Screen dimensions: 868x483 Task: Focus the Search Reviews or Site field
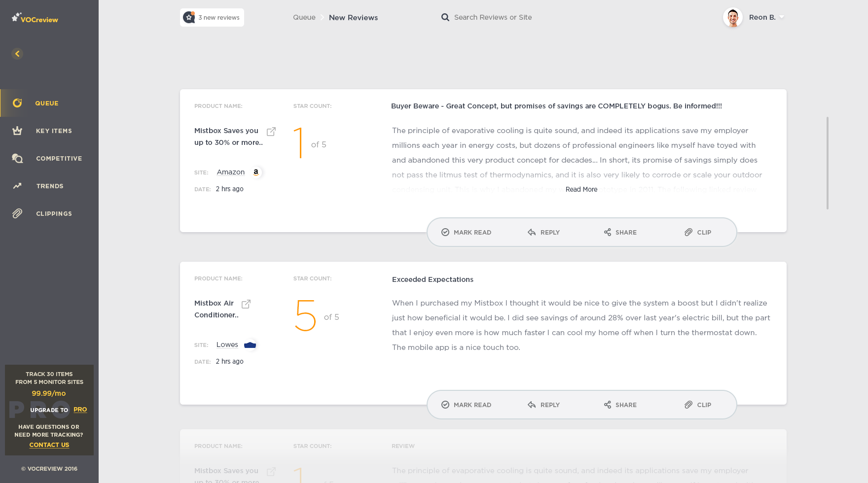493,17
